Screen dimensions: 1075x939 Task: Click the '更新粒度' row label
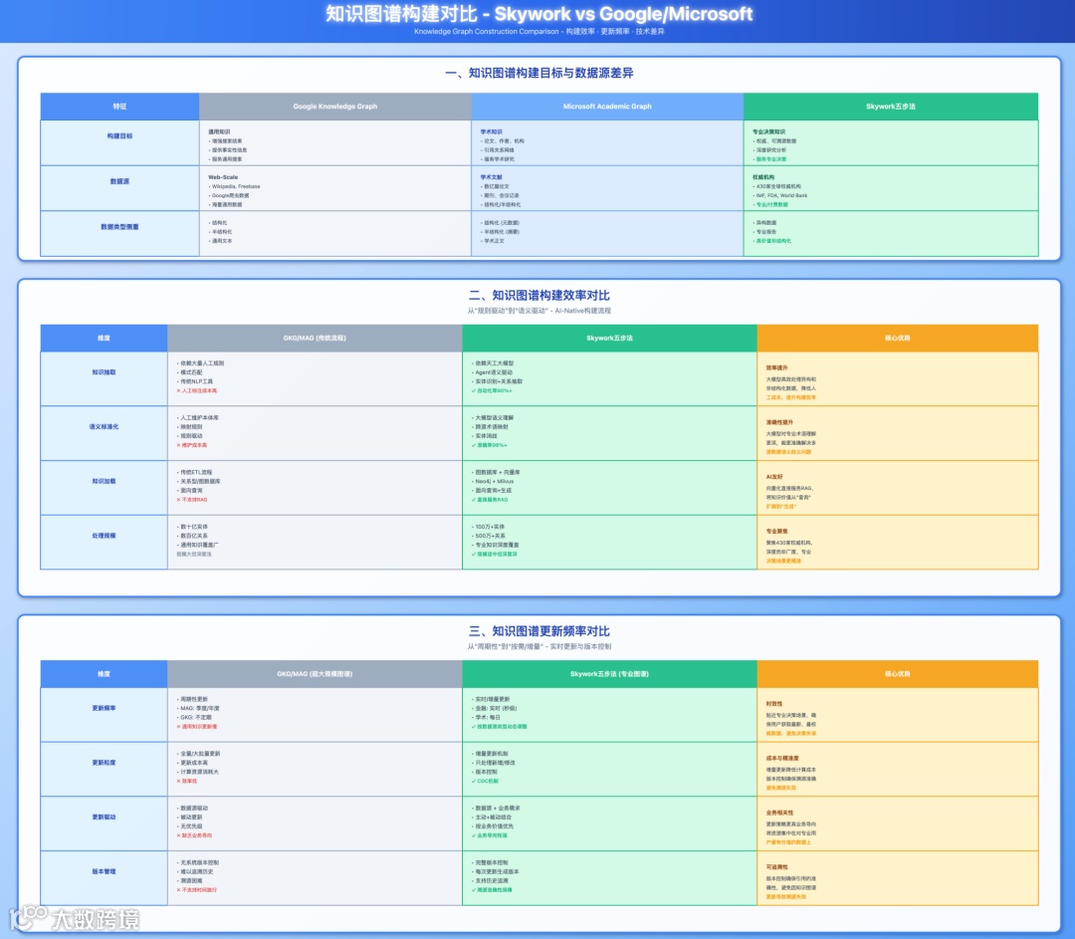105,763
